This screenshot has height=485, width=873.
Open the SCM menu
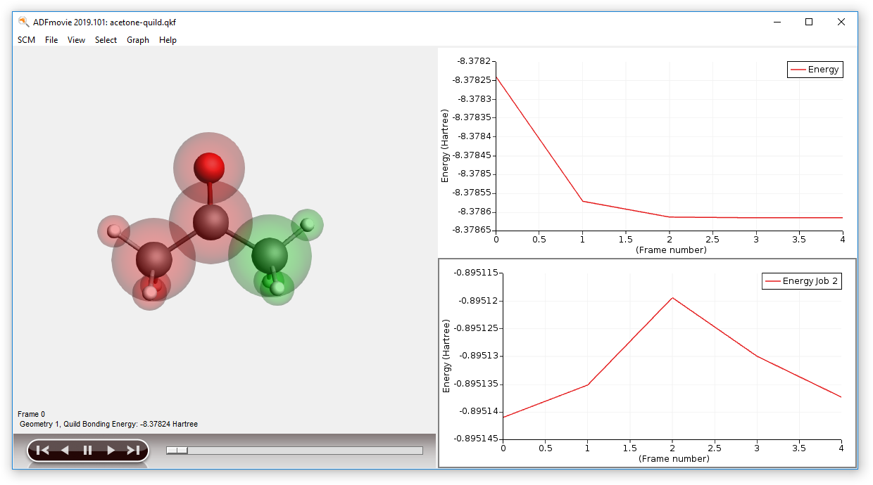click(x=26, y=40)
